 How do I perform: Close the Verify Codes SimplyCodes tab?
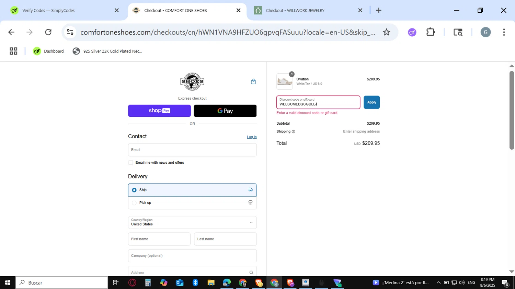tap(117, 10)
